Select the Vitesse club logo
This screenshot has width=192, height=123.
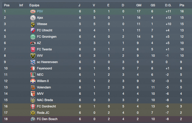(x=32, y=24)
